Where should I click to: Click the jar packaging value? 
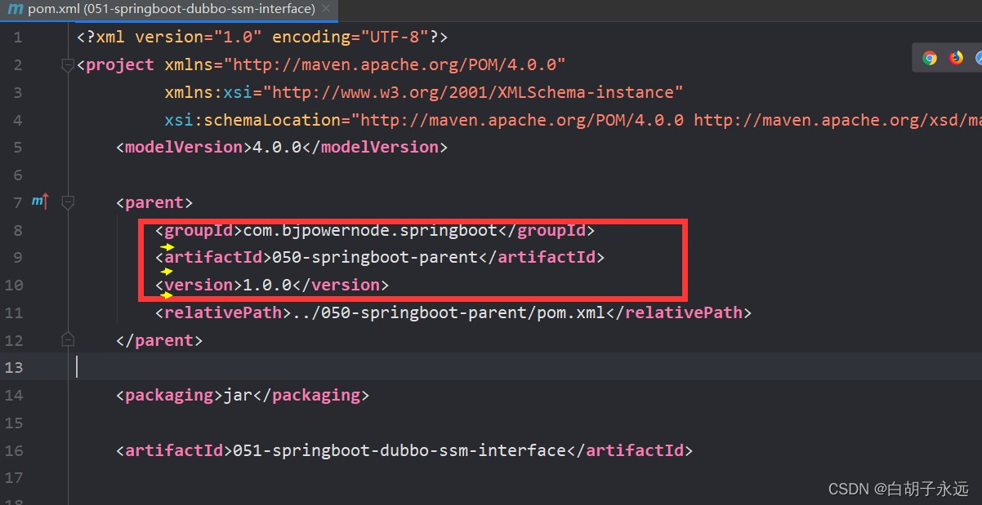[x=237, y=394]
